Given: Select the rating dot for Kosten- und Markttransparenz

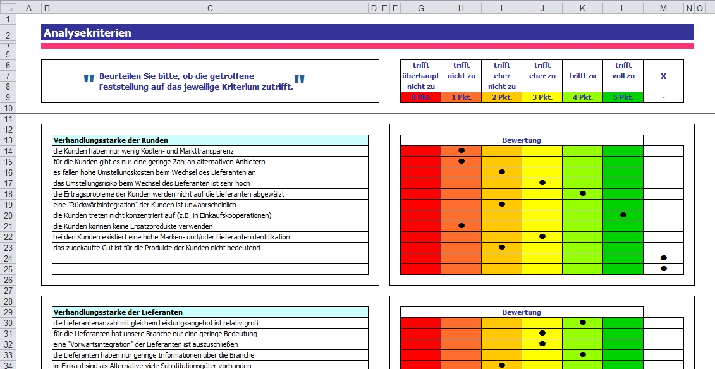Looking at the screenshot, I should pos(461,150).
